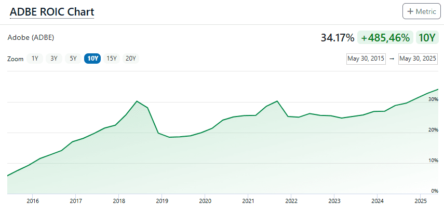
Task: Click the 30% y-axis label
Action: point(434,99)
